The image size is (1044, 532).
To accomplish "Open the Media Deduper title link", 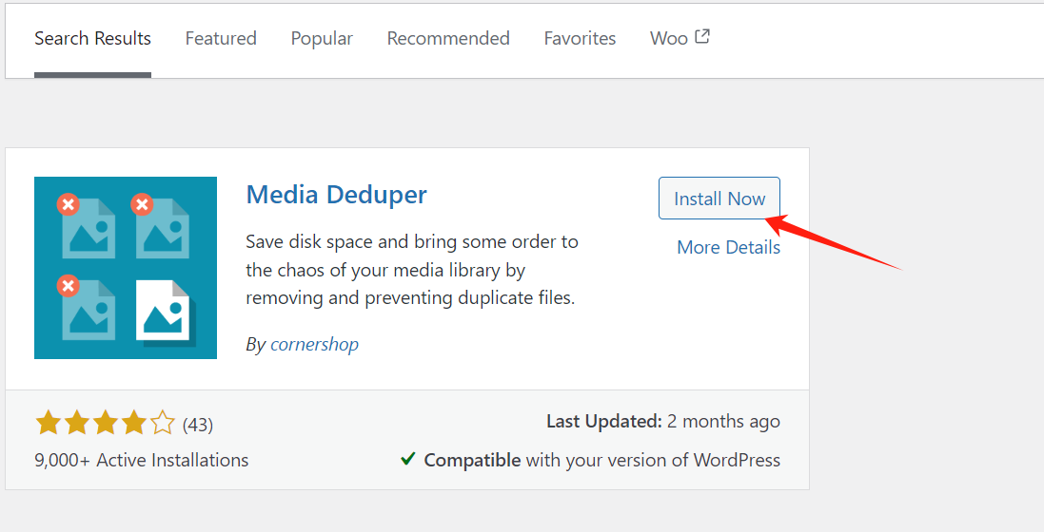I will 336,195.
